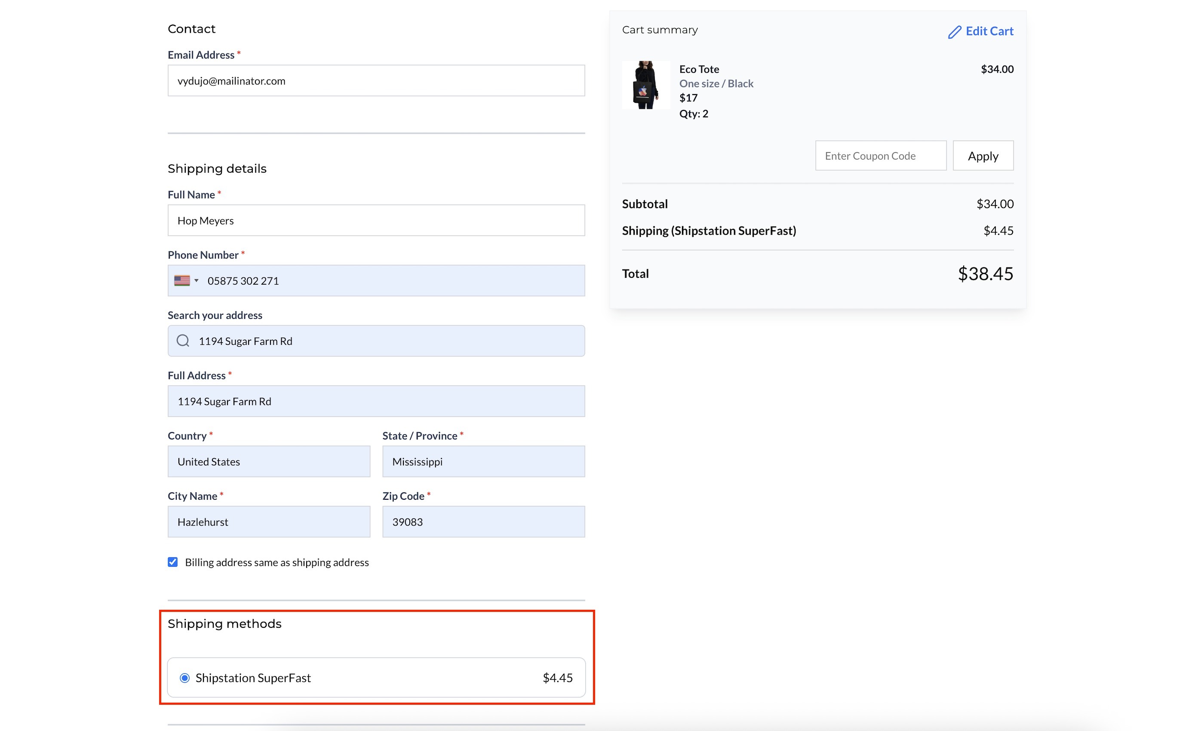Open the phone country code dropdown arrow
The height and width of the screenshot is (731, 1192).
[x=197, y=281]
